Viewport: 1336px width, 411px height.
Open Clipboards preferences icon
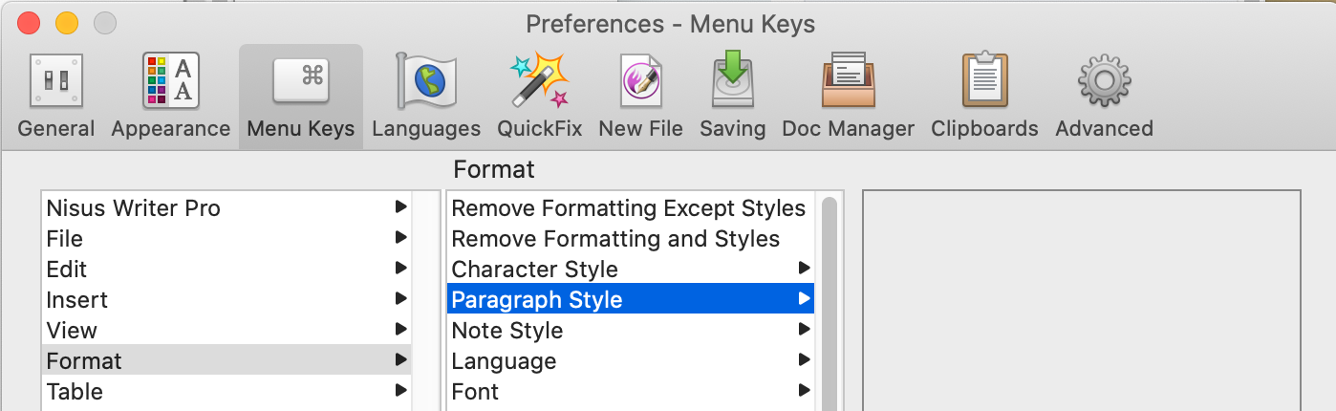[984, 80]
